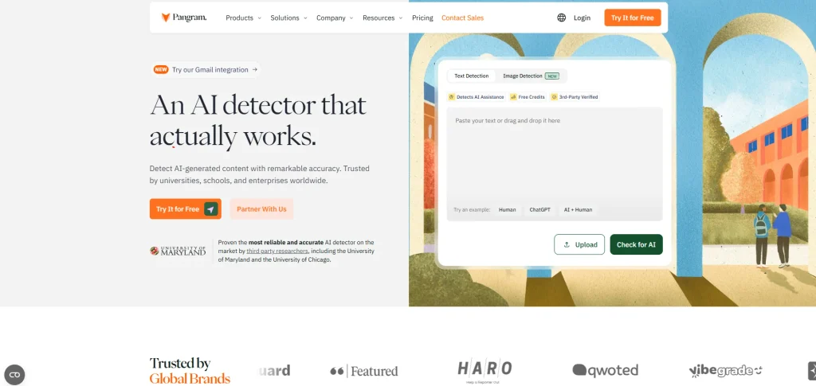Click the green NEW tag on Image Detection
Screen dimensions: 816x386
pyautogui.click(x=551, y=76)
